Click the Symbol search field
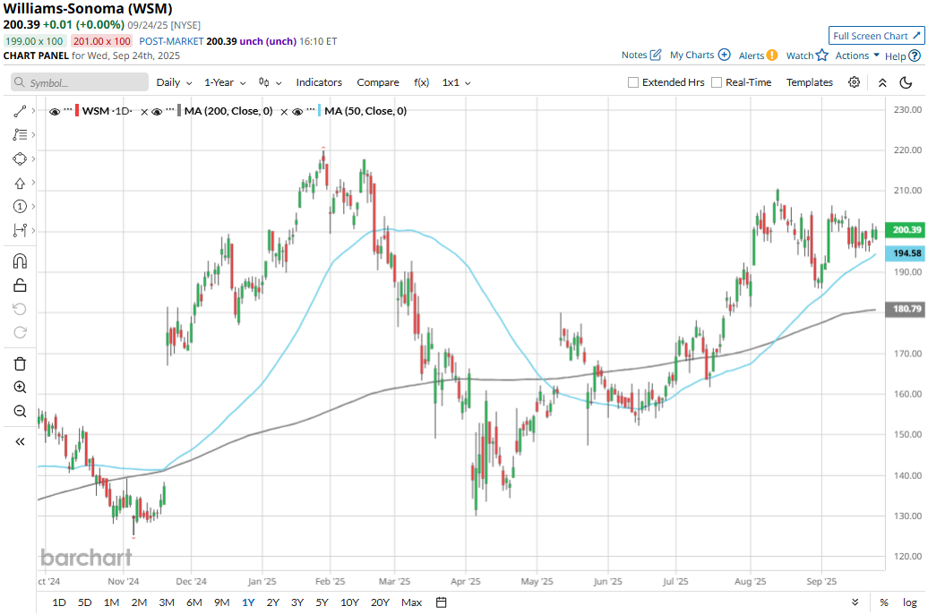 pyautogui.click(x=80, y=82)
